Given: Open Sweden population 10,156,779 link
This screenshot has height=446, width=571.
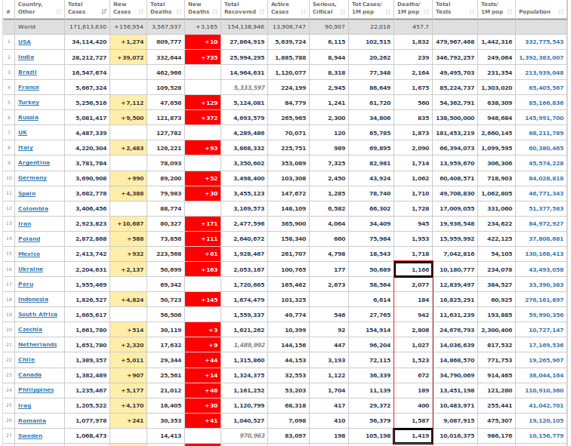Looking at the screenshot, I should (x=546, y=436).
